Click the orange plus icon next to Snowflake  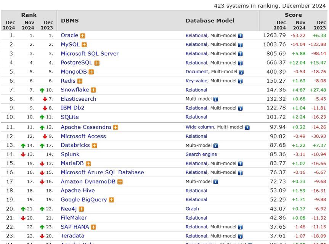(x=93, y=90)
